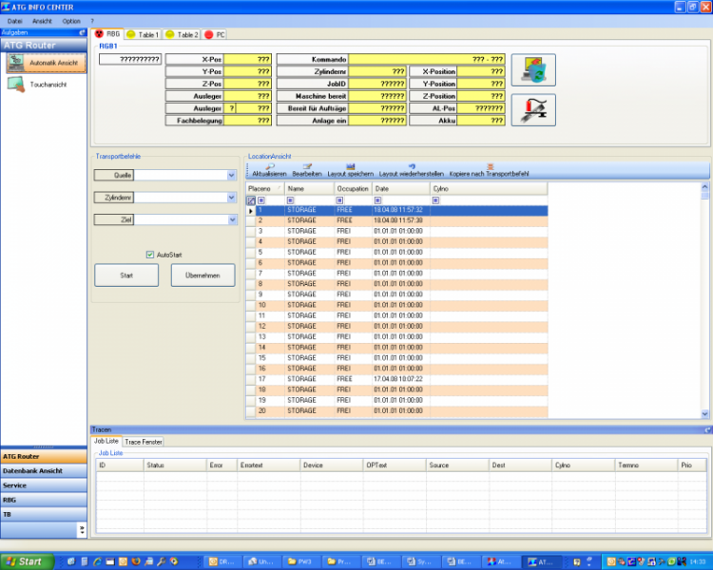713x570 pixels.
Task: Expand the Ziel dropdown
Action: pos(231,220)
